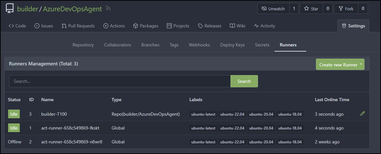Select the Settings tab

click(x=353, y=26)
